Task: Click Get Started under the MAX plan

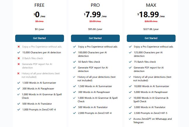Action: coord(151,38)
